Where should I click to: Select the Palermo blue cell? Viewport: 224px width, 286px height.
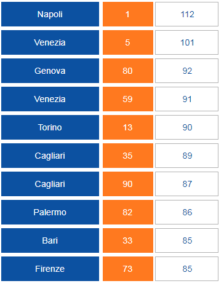tap(50, 212)
